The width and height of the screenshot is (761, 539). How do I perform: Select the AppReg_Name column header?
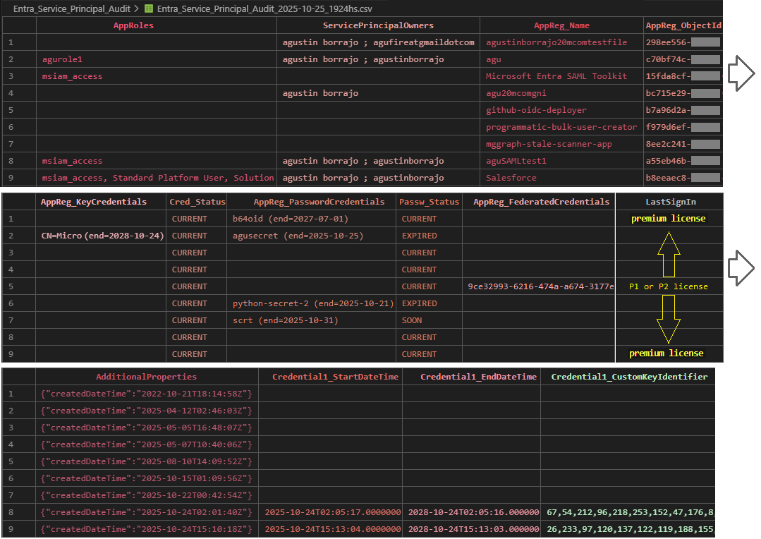coord(561,25)
